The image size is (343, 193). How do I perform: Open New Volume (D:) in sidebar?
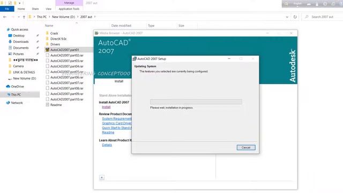(x=24, y=78)
